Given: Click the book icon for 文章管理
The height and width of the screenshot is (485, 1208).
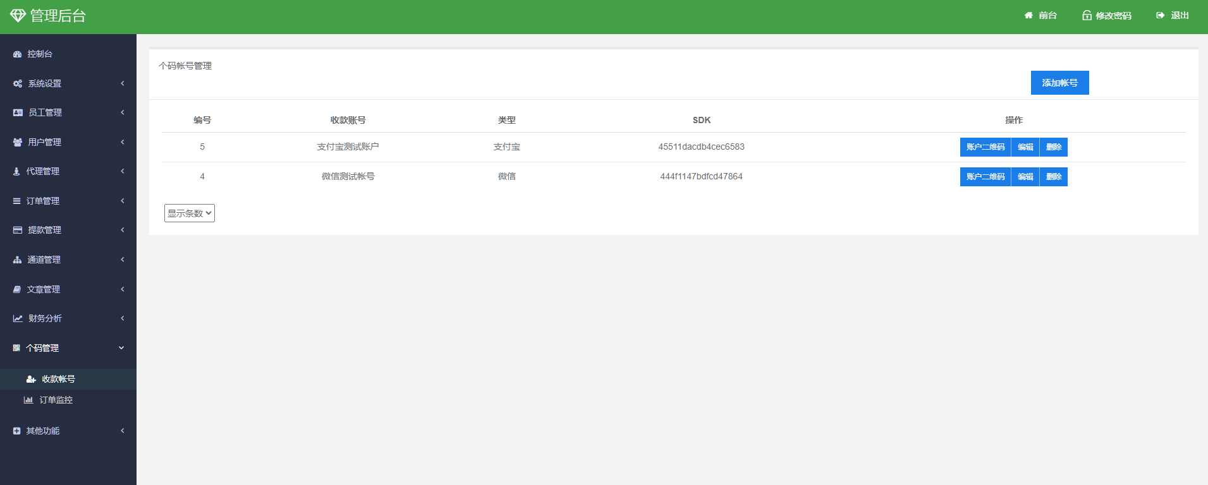Looking at the screenshot, I should (17, 289).
